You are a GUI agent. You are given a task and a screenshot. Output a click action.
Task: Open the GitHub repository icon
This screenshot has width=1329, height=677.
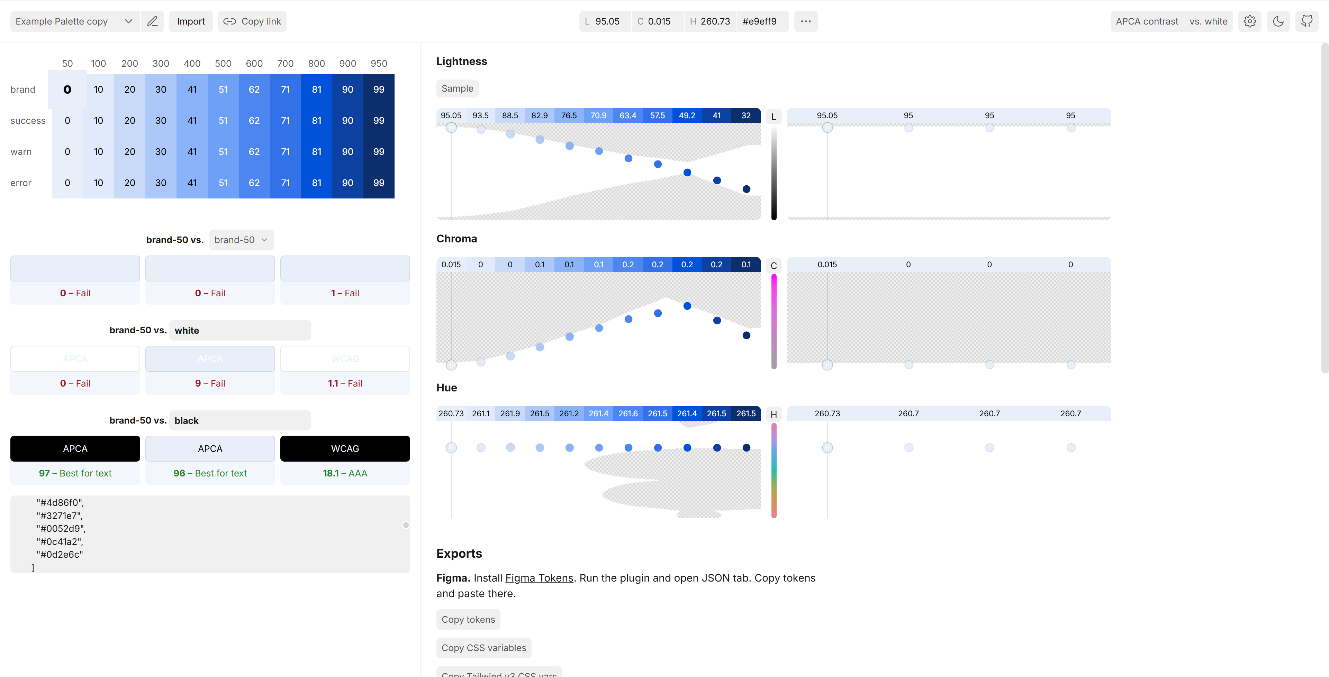click(1306, 21)
